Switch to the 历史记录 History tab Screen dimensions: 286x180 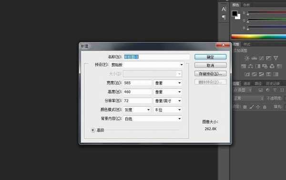273,84
